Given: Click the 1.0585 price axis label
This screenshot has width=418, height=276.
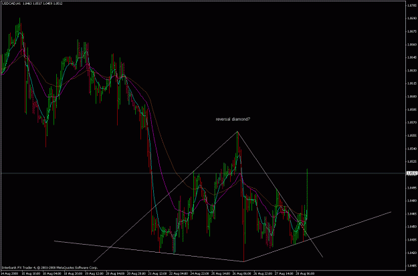Looking at the screenshot, I should pyautogui.click(x=412, y=109).
